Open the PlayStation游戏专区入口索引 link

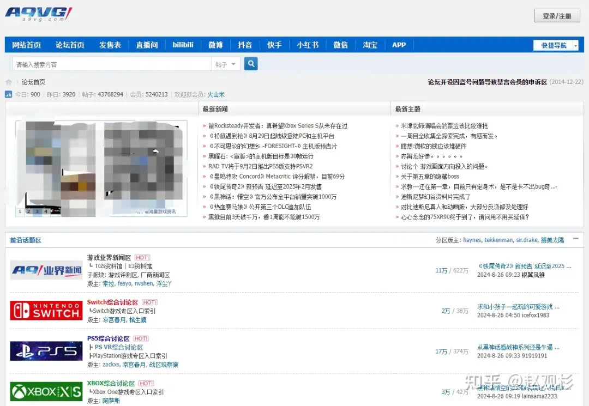(130, 356)
